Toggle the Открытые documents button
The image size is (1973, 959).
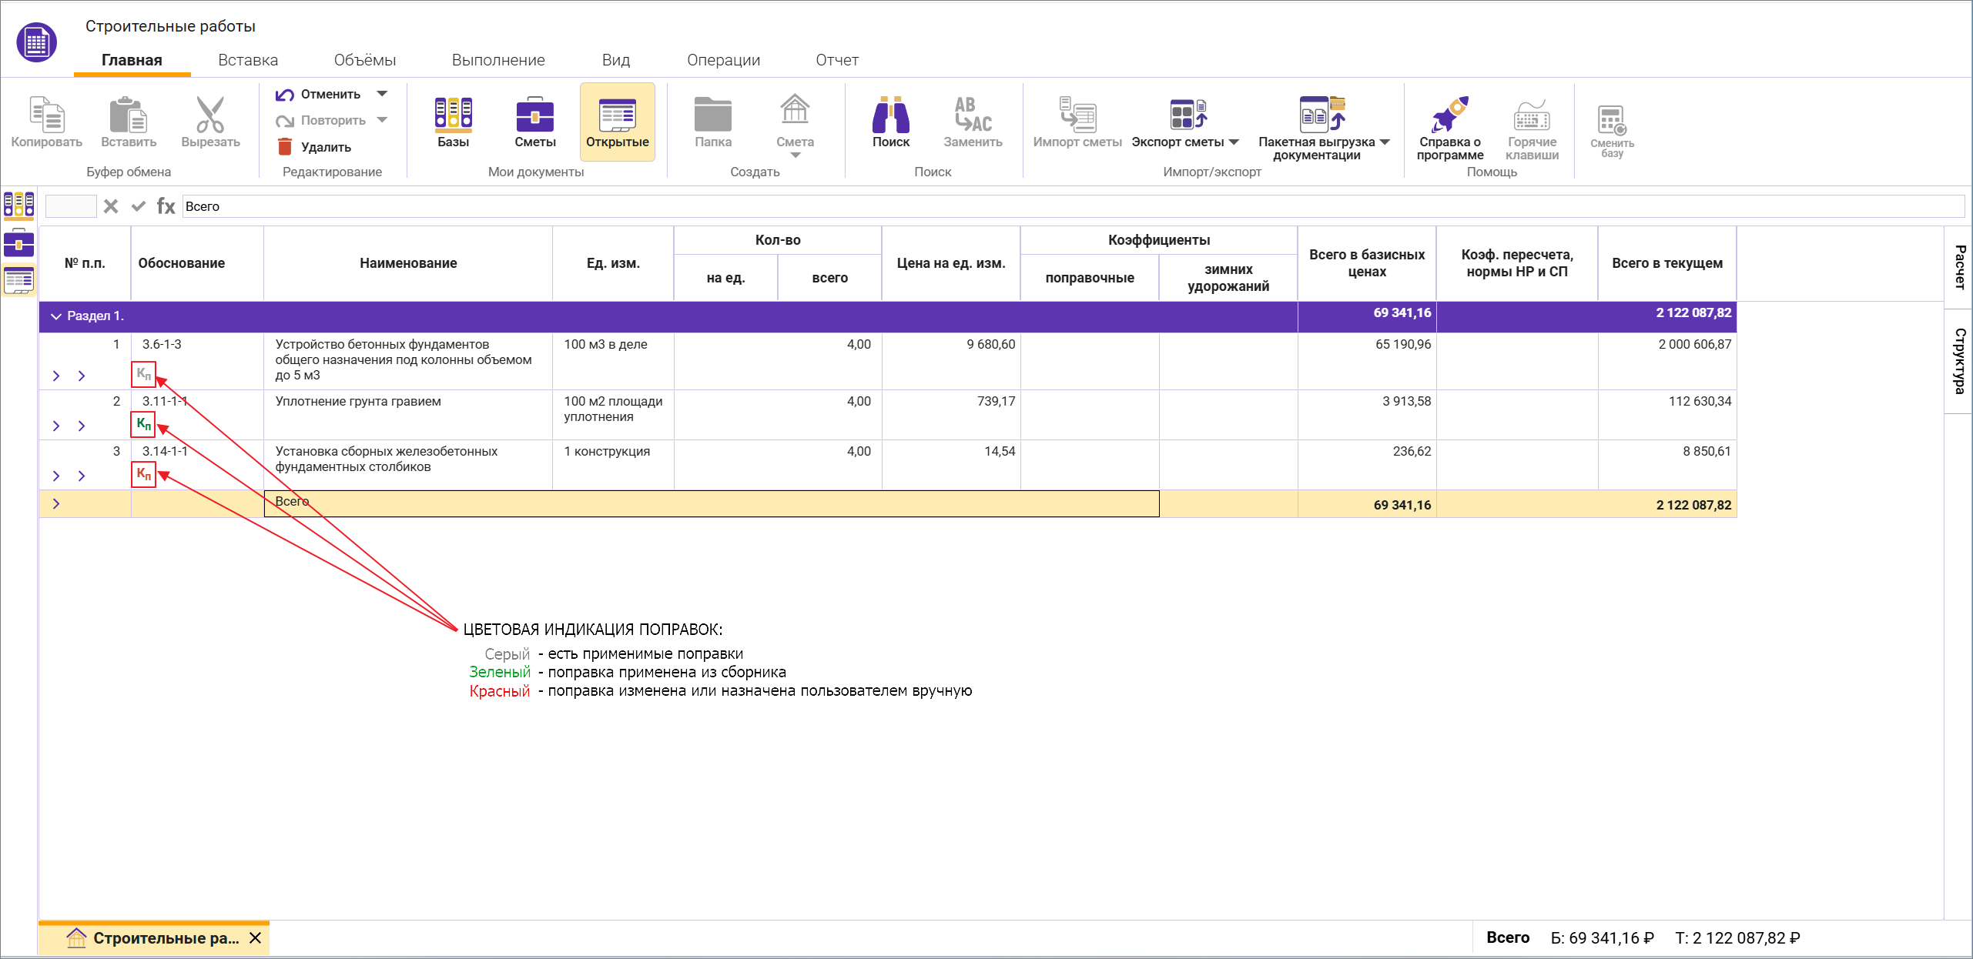(x=617, y=122)
